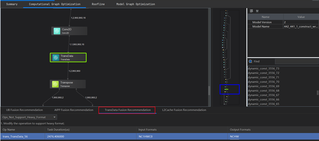This screenshot has height=141, width=319.
Task: Open the Summary tab
Action: pyautogui.click(x=12, y=4)
